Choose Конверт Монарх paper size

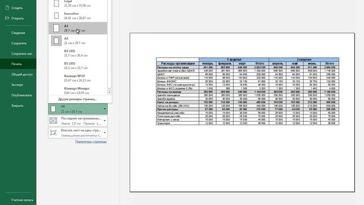coord(78,91)
